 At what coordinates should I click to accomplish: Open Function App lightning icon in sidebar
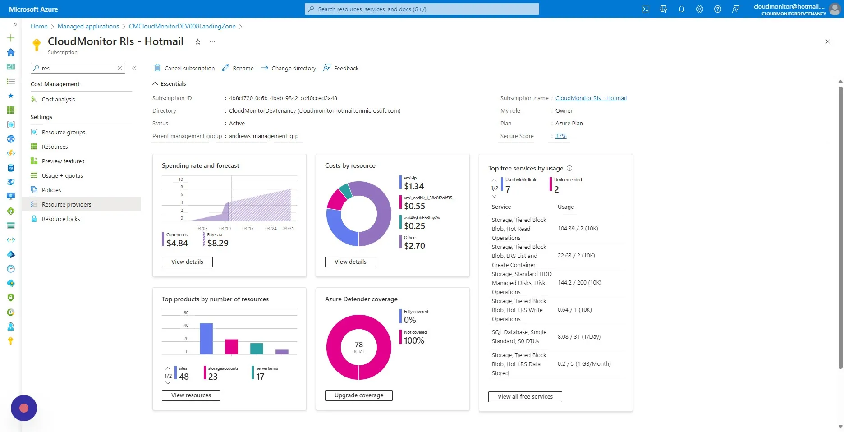point(11,153)
